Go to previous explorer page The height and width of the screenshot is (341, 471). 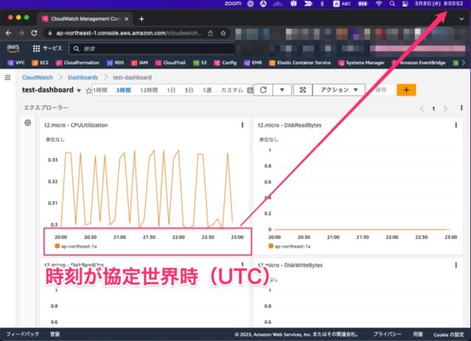click(422, 108)
